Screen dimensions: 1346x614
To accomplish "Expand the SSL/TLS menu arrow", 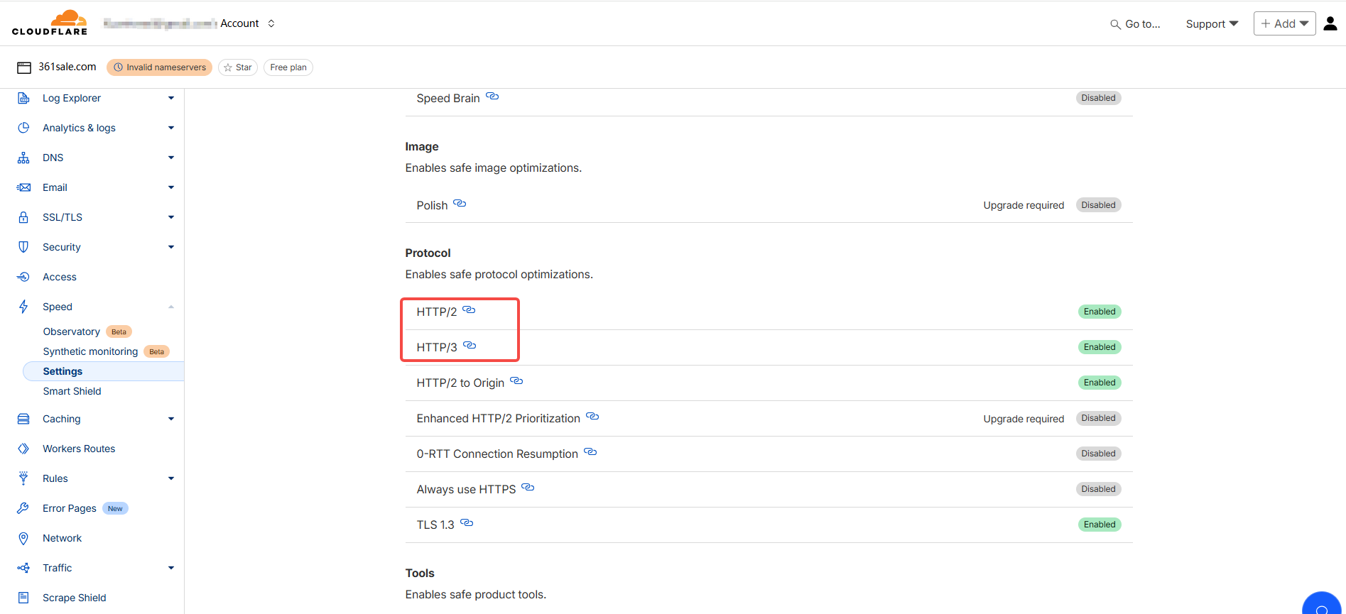I will pyautogui.click(x=171, y=217).
